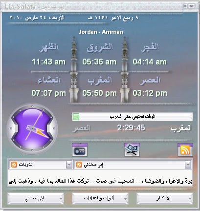Image resolution: width=200 pixels, height=211 pixels.
Task: Open the مدونات combo box arrow
Action: (69, 165)
